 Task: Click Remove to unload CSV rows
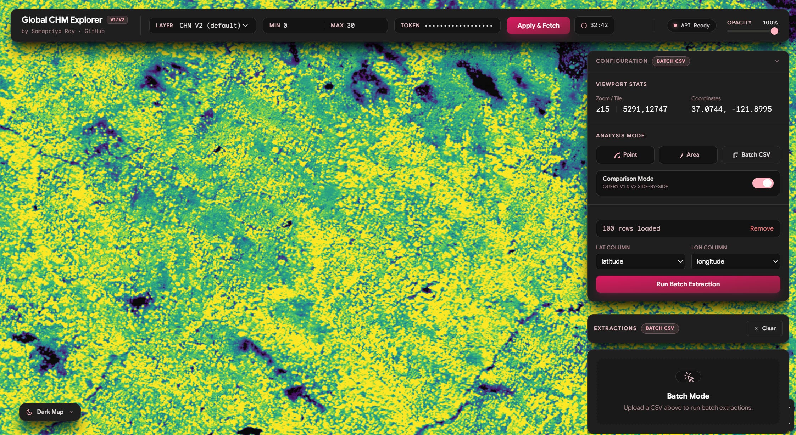click(x=762, y=228)
